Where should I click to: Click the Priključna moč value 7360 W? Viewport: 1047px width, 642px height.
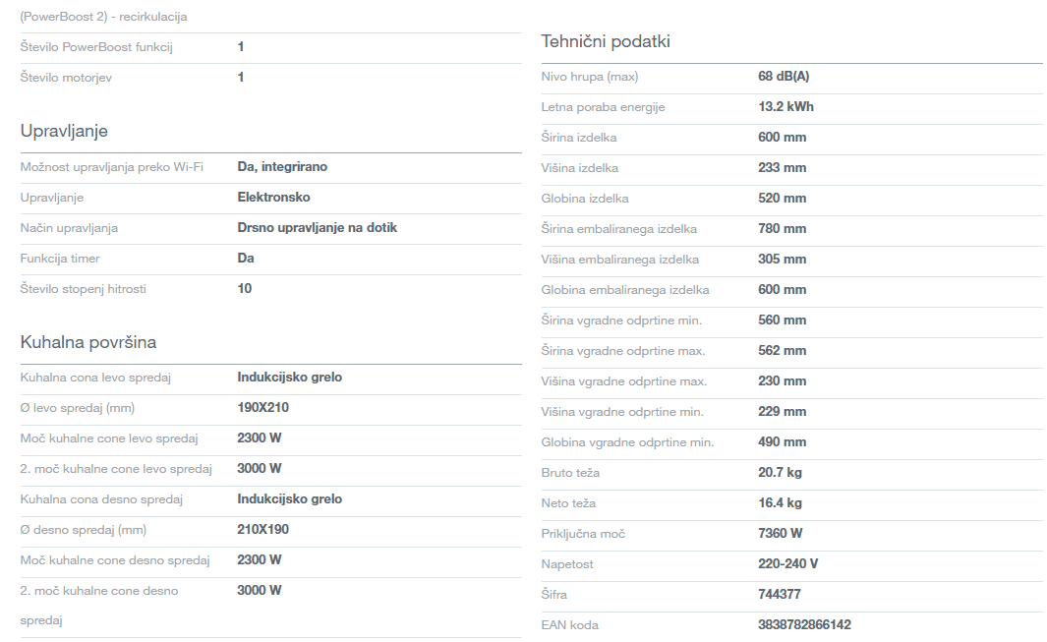click(x=780, y=534)
